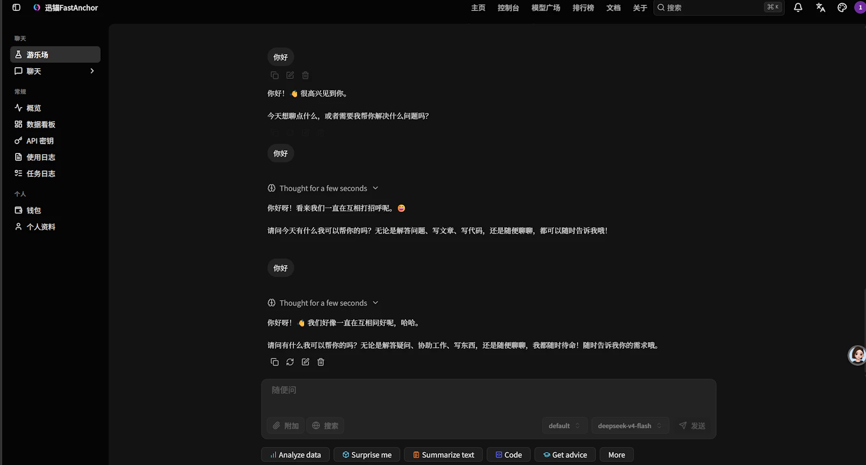Click the Analyze data suggestion
Image resolution: width=866 pixels, height=465 pixels.
296,455
